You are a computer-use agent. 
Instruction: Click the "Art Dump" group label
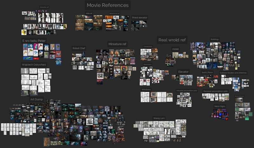pyautogui.click(x=36, y=99)
